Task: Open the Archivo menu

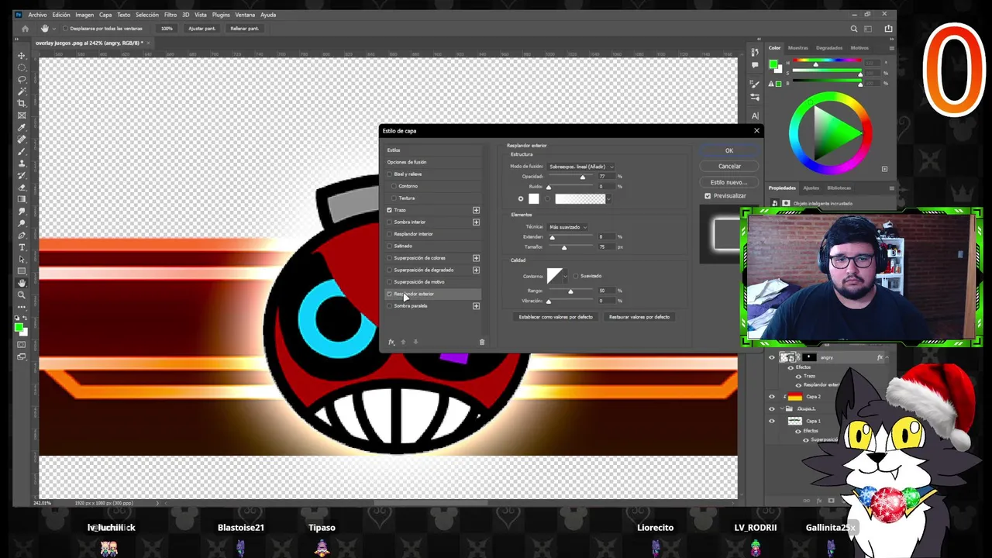Action: [36, 15]
